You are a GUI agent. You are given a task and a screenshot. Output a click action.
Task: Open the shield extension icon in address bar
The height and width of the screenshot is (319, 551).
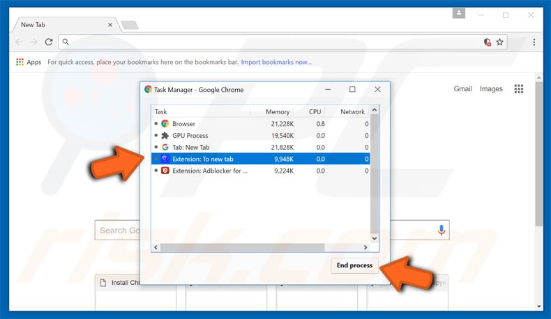[487, 42]
